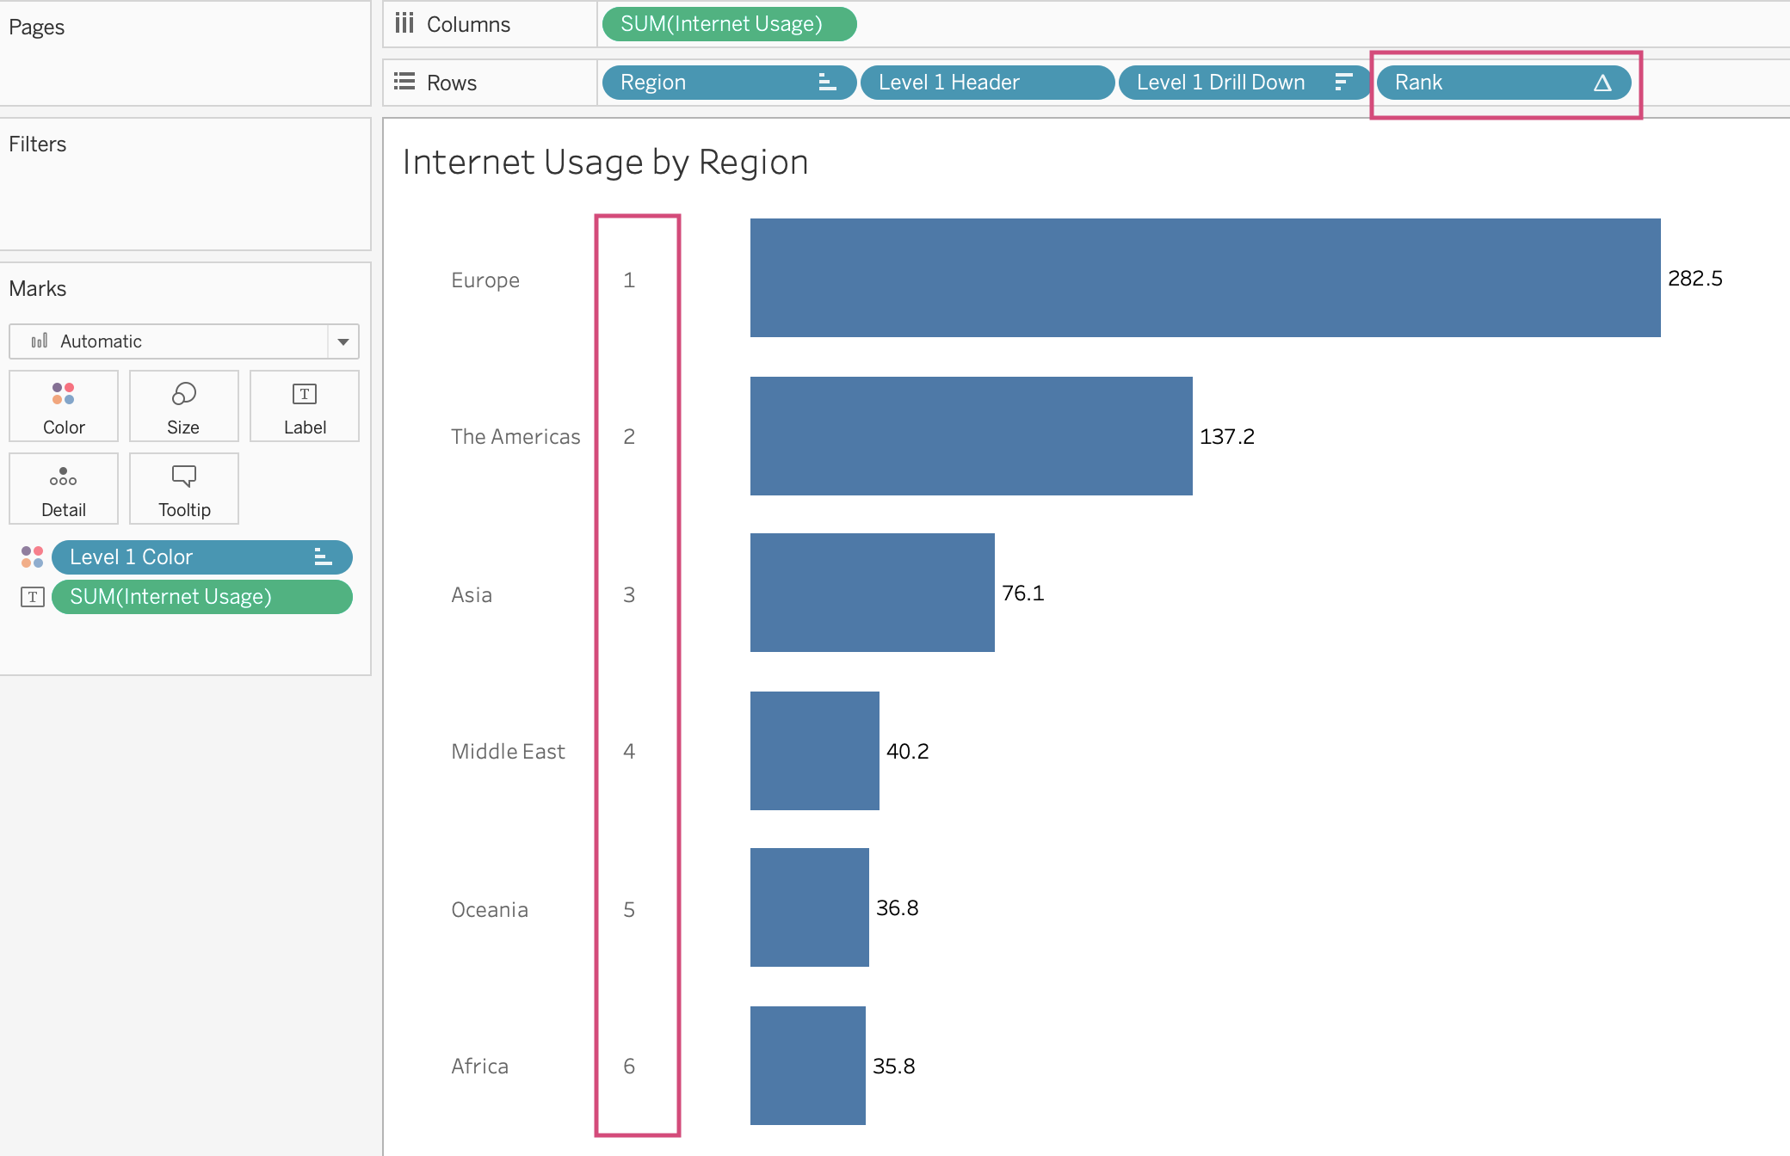Click sort icon on Level 1 Drill Down pill
The height and width of the screenshot is (1156, 1790).
1342,83
